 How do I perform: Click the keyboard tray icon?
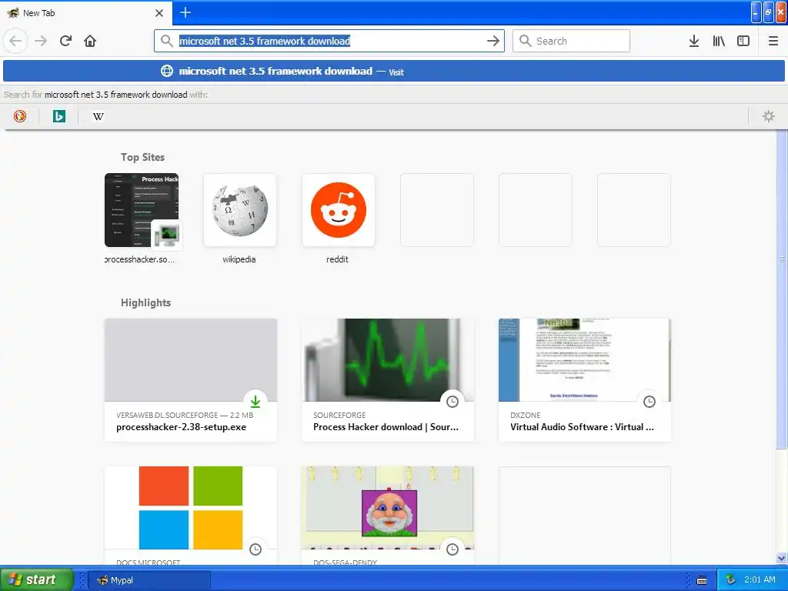pyautogui.click(x=702, y=580)
